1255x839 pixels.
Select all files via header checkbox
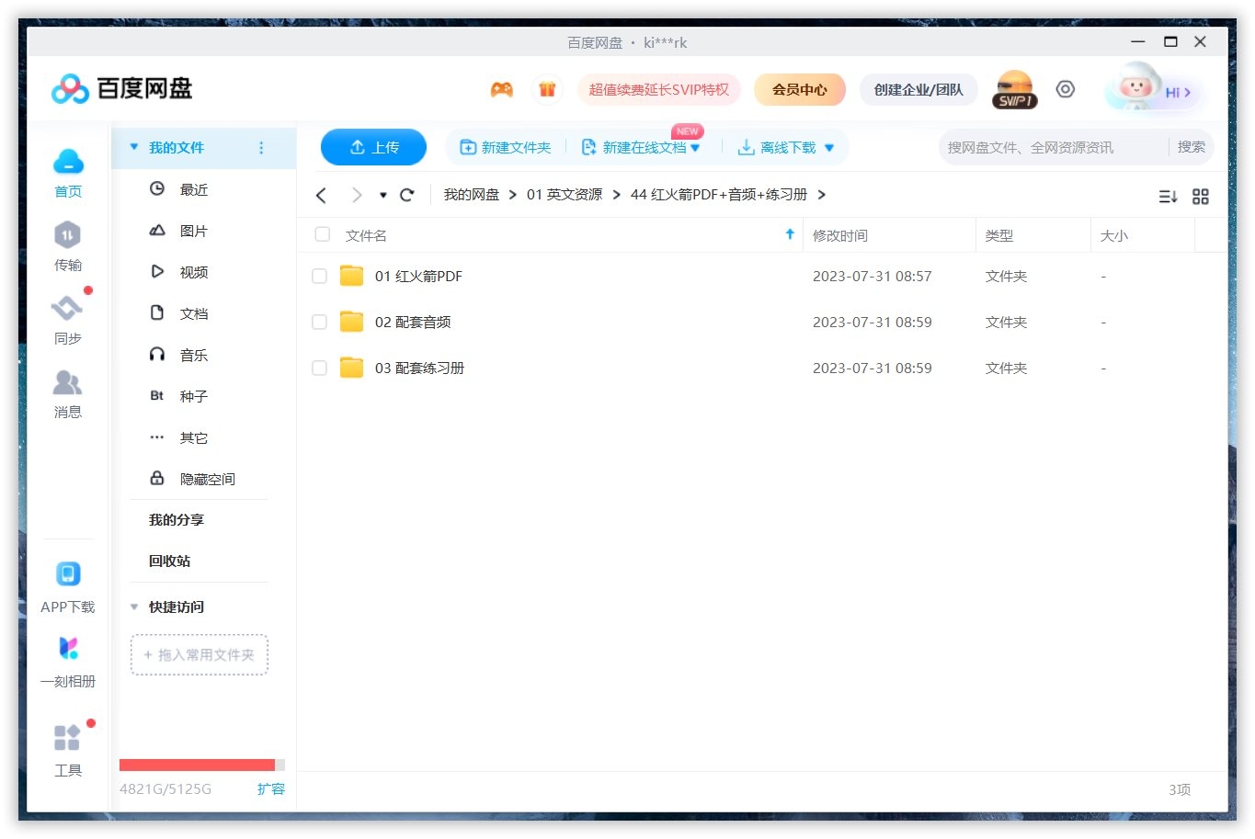coord(322,234)
